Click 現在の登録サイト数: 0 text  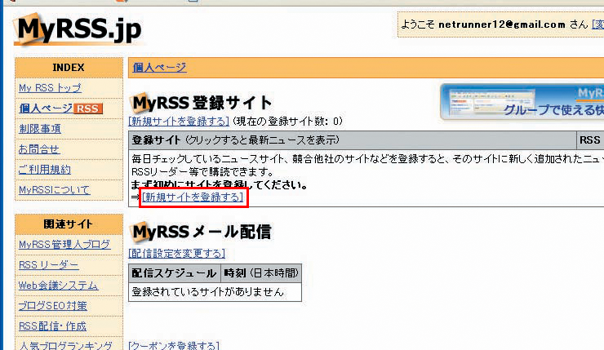[287, 122]
